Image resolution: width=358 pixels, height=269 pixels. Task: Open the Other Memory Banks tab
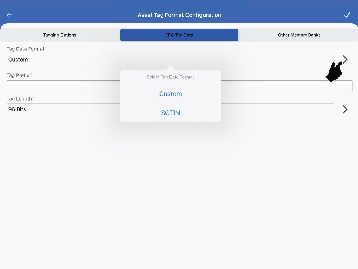click(x=299, y=35)
